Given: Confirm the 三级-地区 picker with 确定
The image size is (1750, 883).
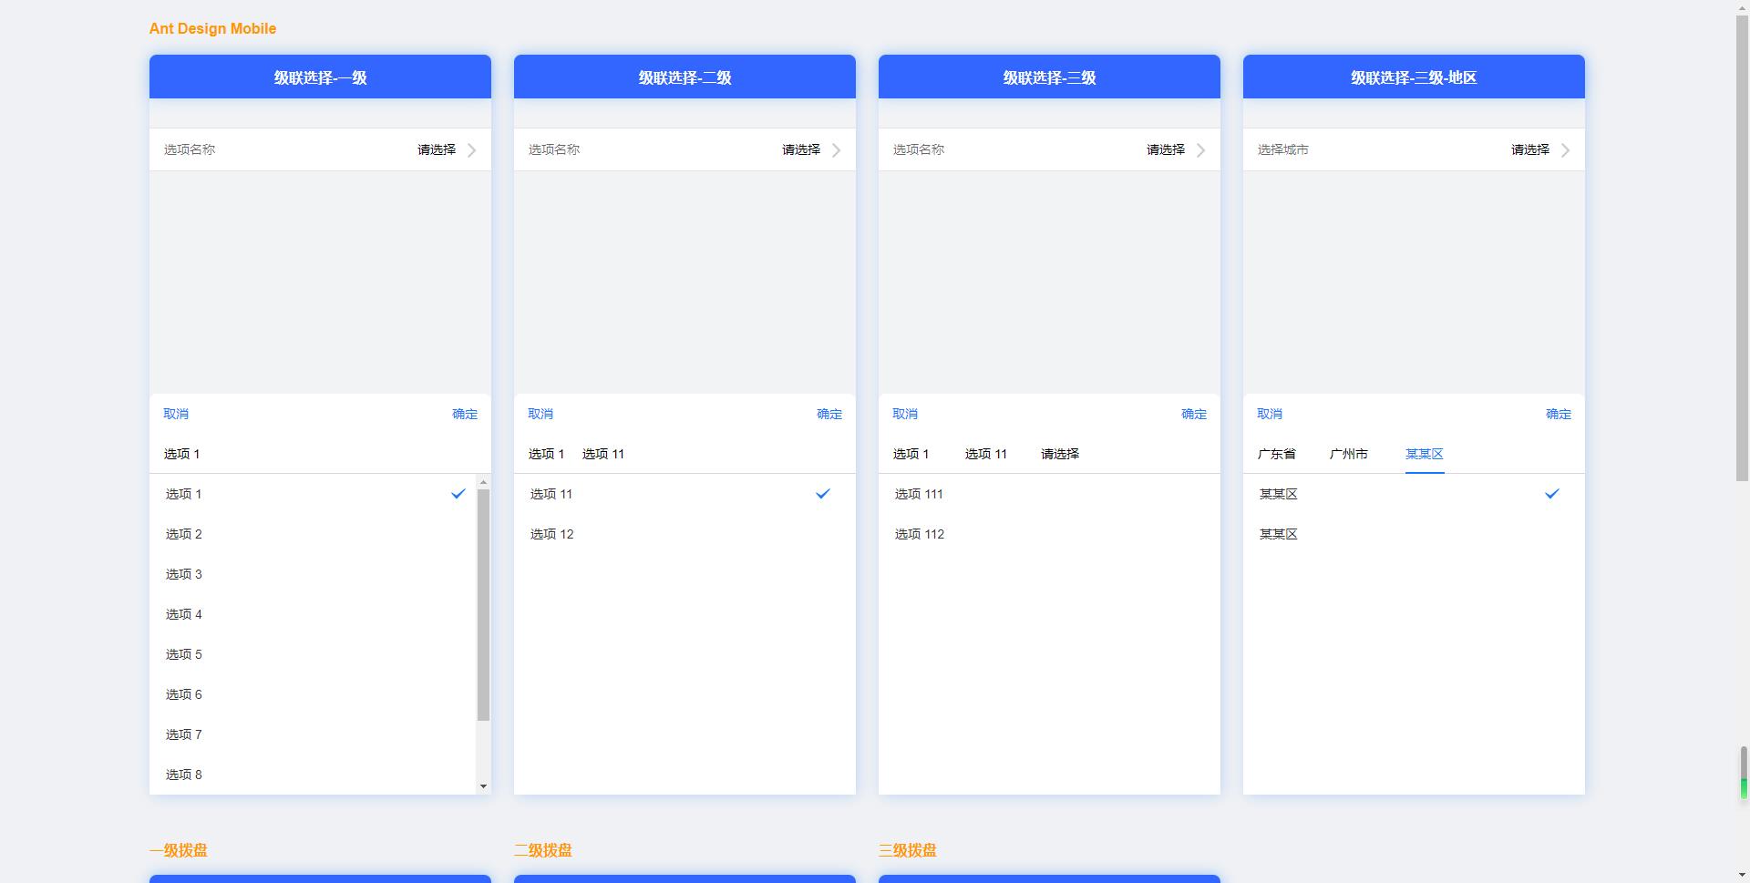Looking at the screenshot, I should click(1559, 414).
